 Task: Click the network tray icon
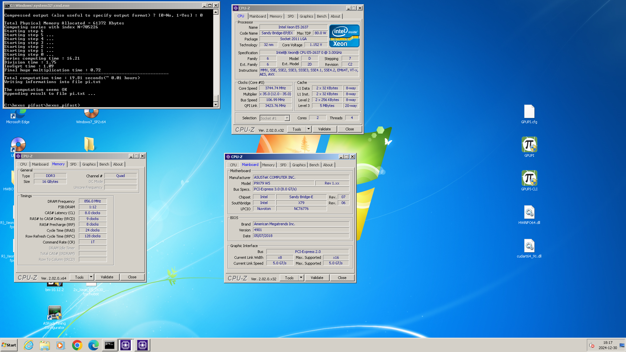point(622,345)
